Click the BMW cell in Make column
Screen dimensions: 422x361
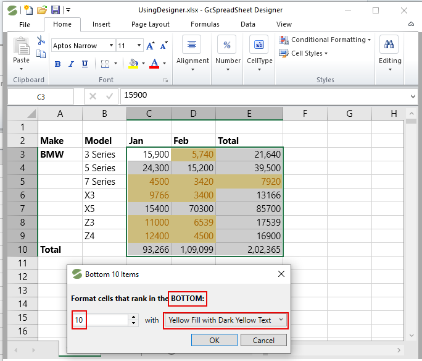tap(60, 154)
